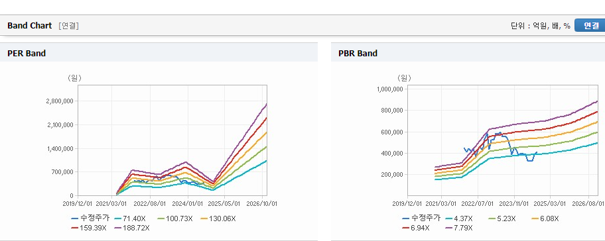Click the 800,000 y-axis label
The image size is (605, 241).
tap(393, 111)
